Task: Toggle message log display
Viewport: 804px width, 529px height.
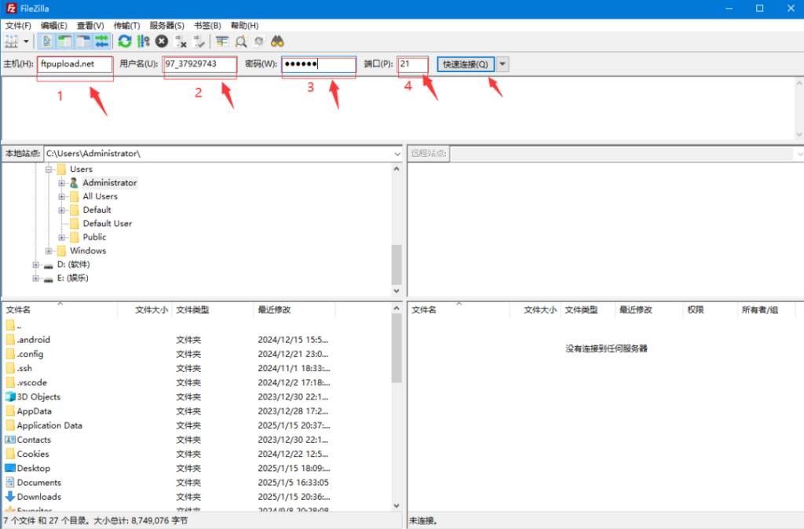Action: (x=47, y=41)
